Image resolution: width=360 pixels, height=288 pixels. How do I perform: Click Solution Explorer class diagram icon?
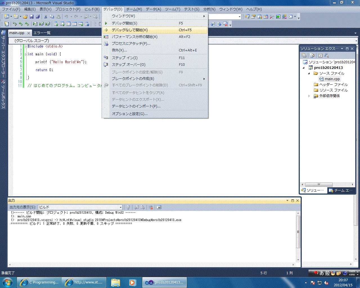click(x=326, y=55)
